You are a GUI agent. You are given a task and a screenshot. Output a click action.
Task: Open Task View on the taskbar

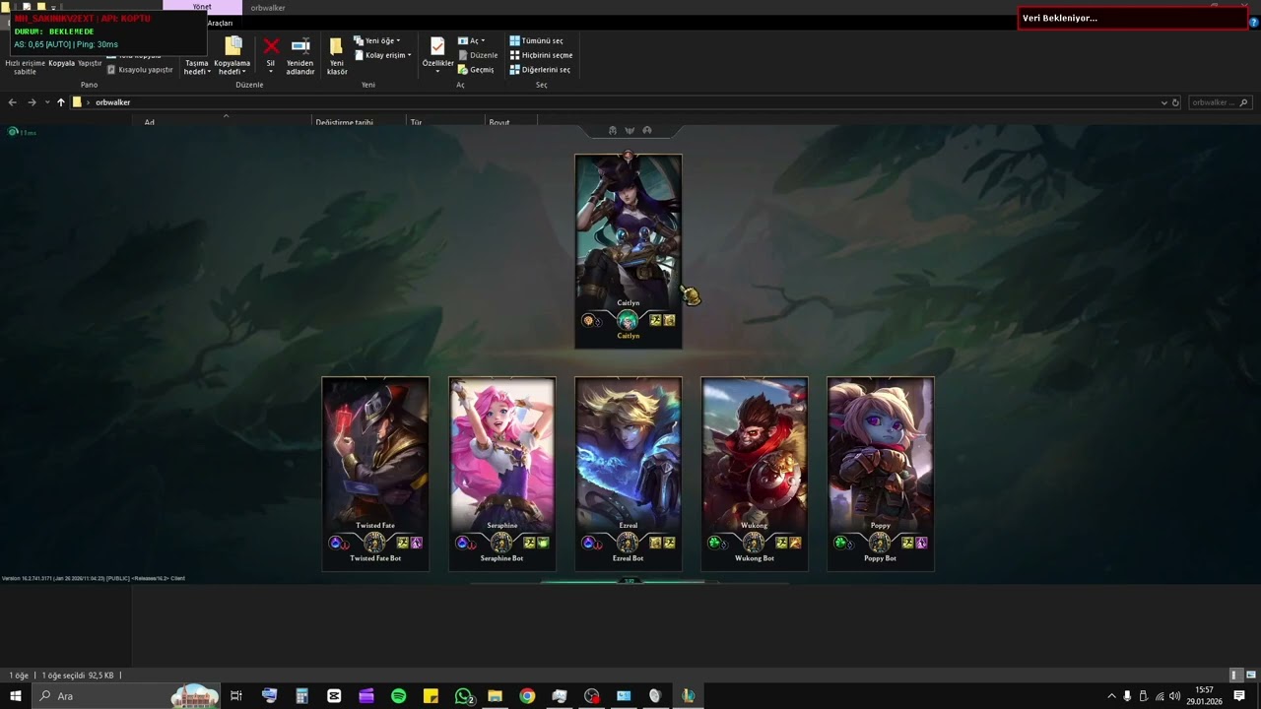coord(236,696)
